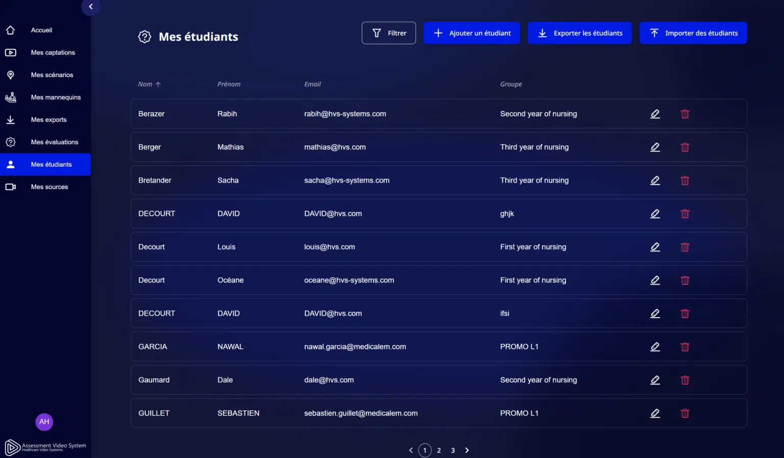Open the Filtrer button

(x=389, y=33)
